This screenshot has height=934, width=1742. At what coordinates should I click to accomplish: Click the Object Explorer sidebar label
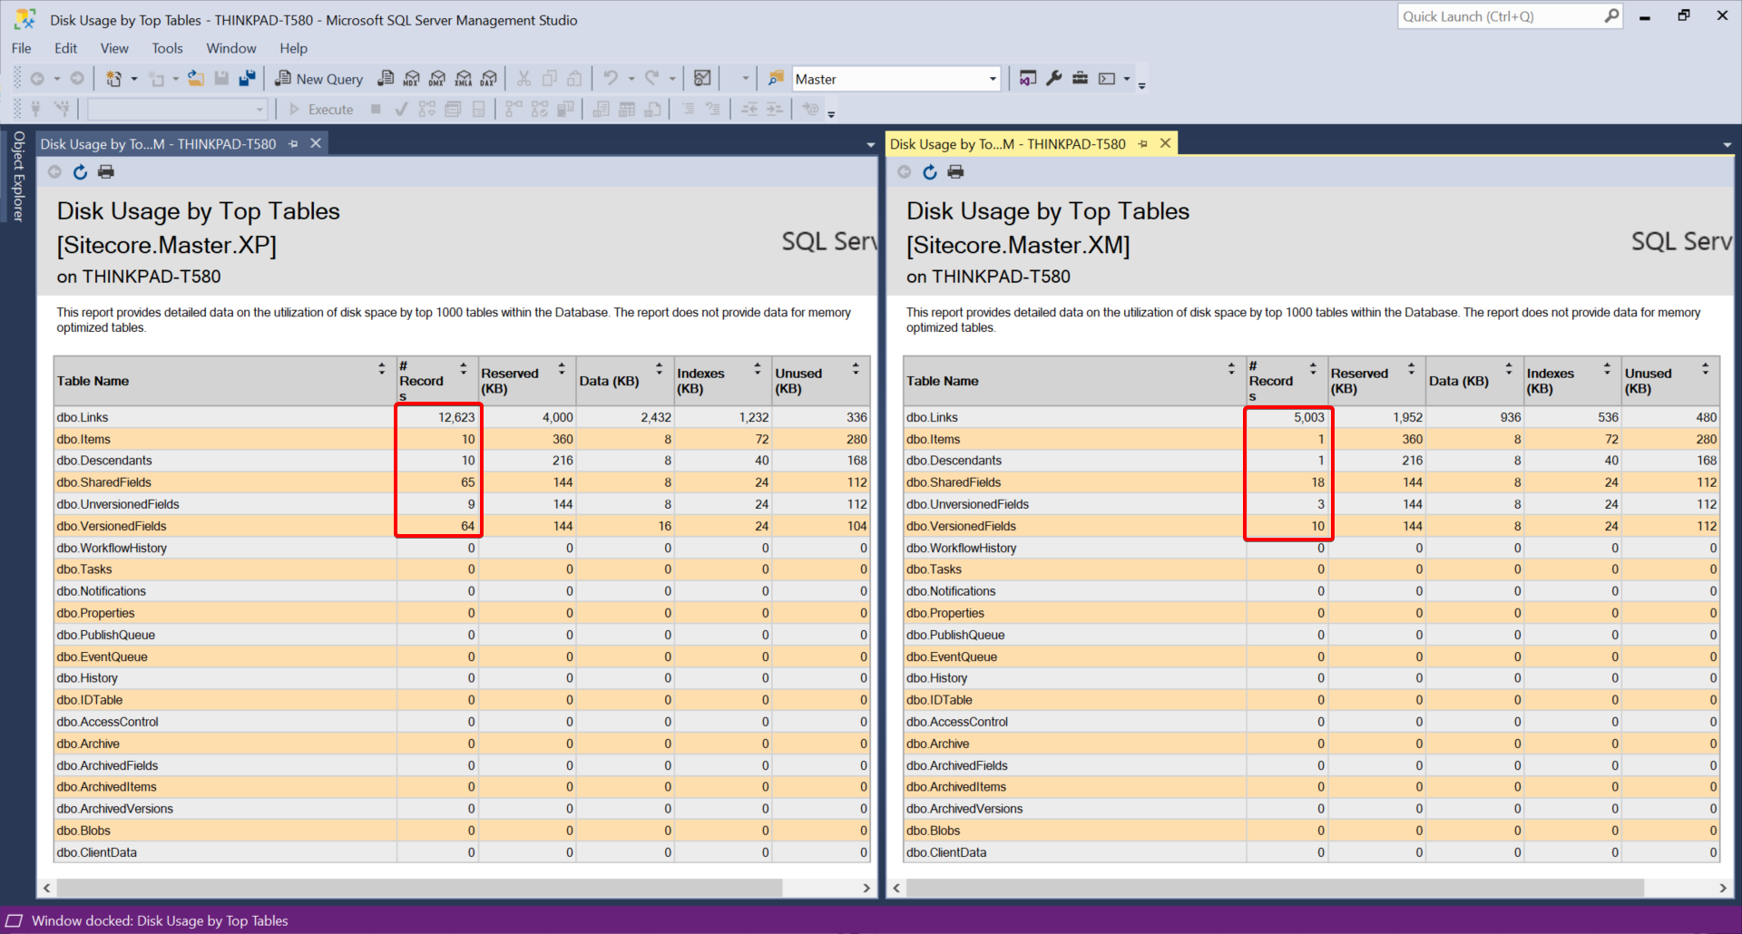point(17,179)
